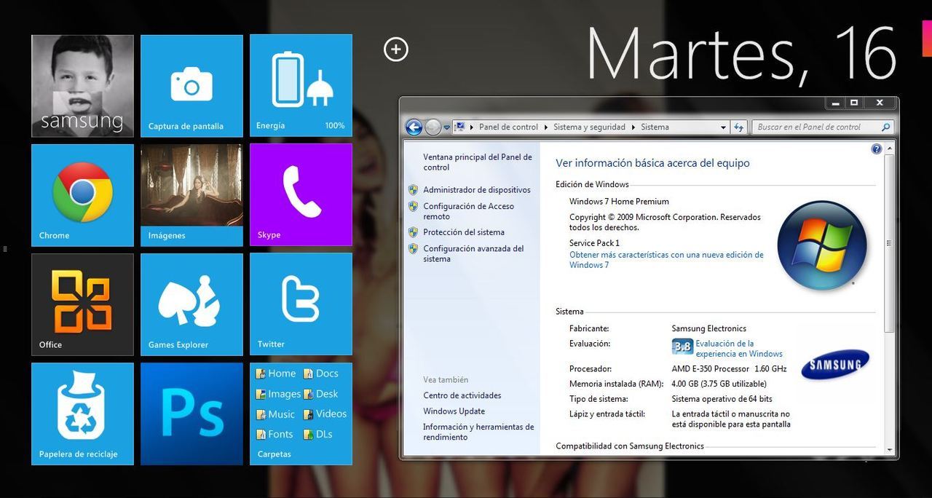Click the Carpetas tile label

(274, 454)
